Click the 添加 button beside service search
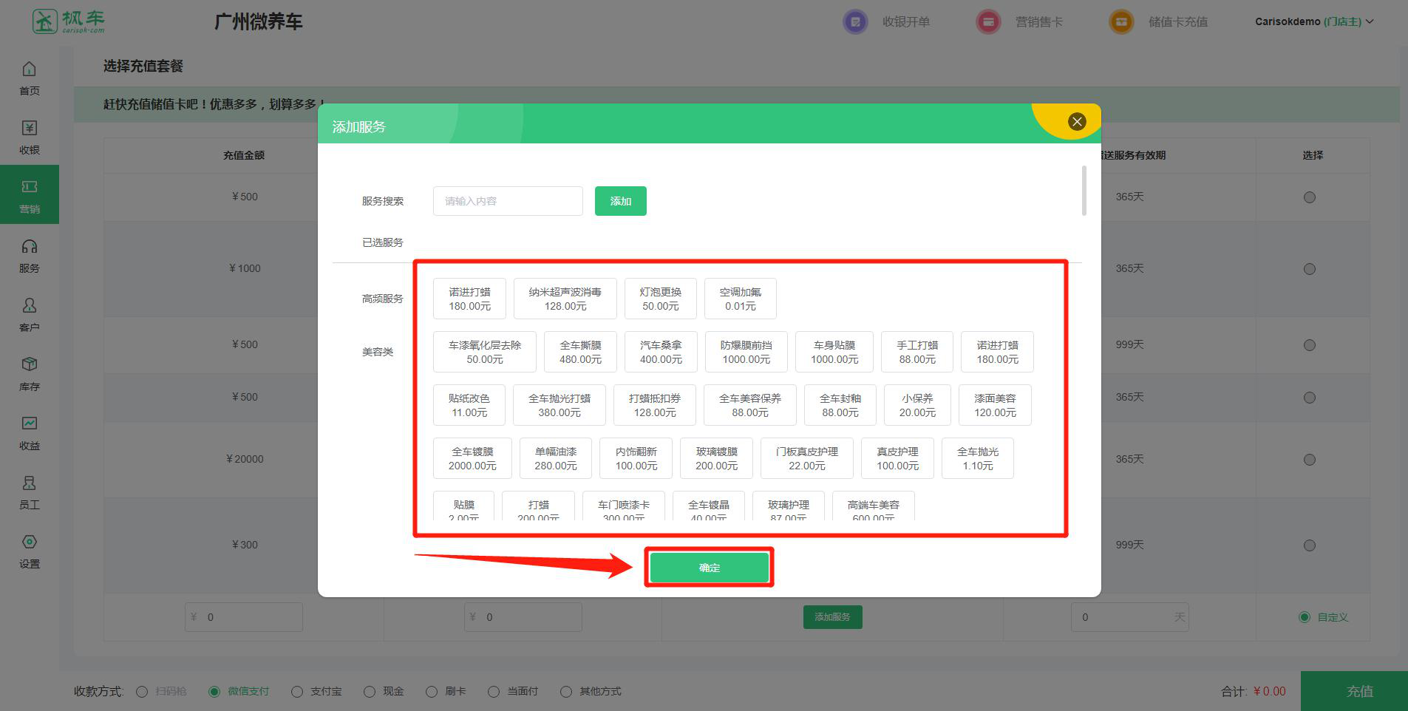The height and width of the screenshot is (711, 1408). pos(621,201)
